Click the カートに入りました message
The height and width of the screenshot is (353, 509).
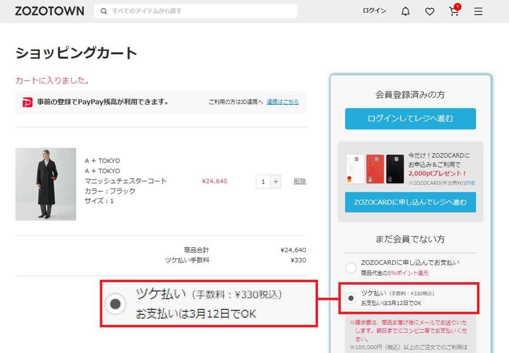52,80
